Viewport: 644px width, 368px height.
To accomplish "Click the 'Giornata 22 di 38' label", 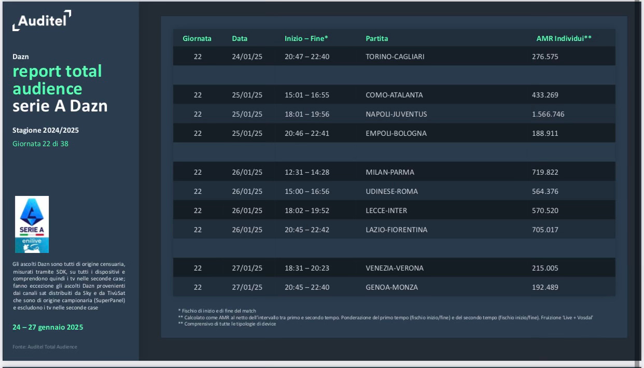I will 40,144.
